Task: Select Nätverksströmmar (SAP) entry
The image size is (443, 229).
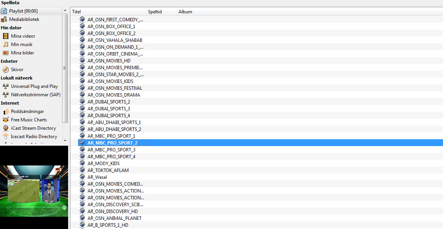Action: coord(36,95)
